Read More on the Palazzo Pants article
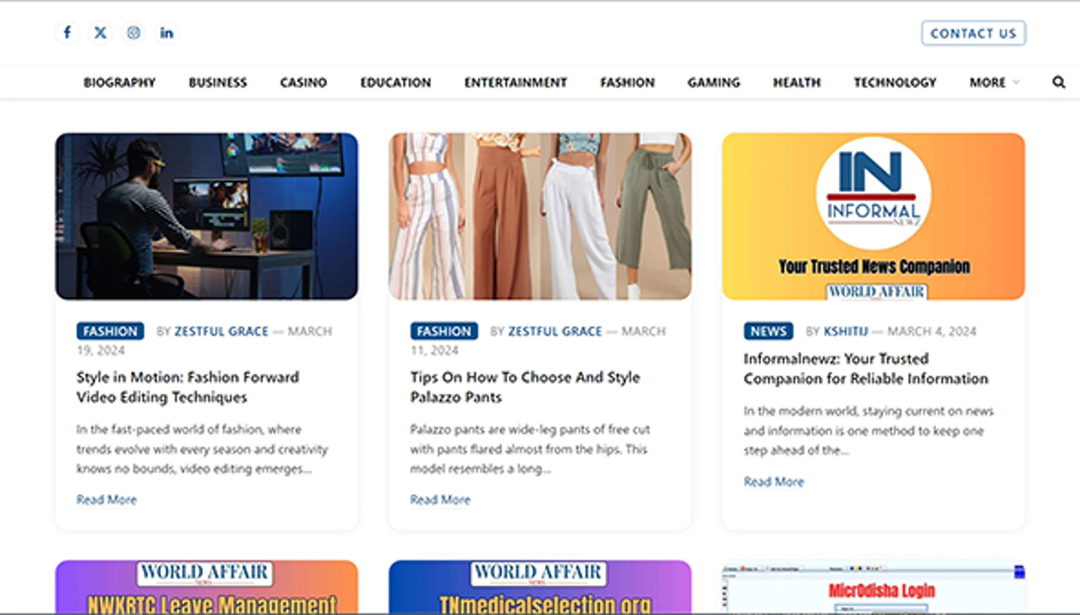Viewport: 1080px width, 615px height. [x=440, y=500]
